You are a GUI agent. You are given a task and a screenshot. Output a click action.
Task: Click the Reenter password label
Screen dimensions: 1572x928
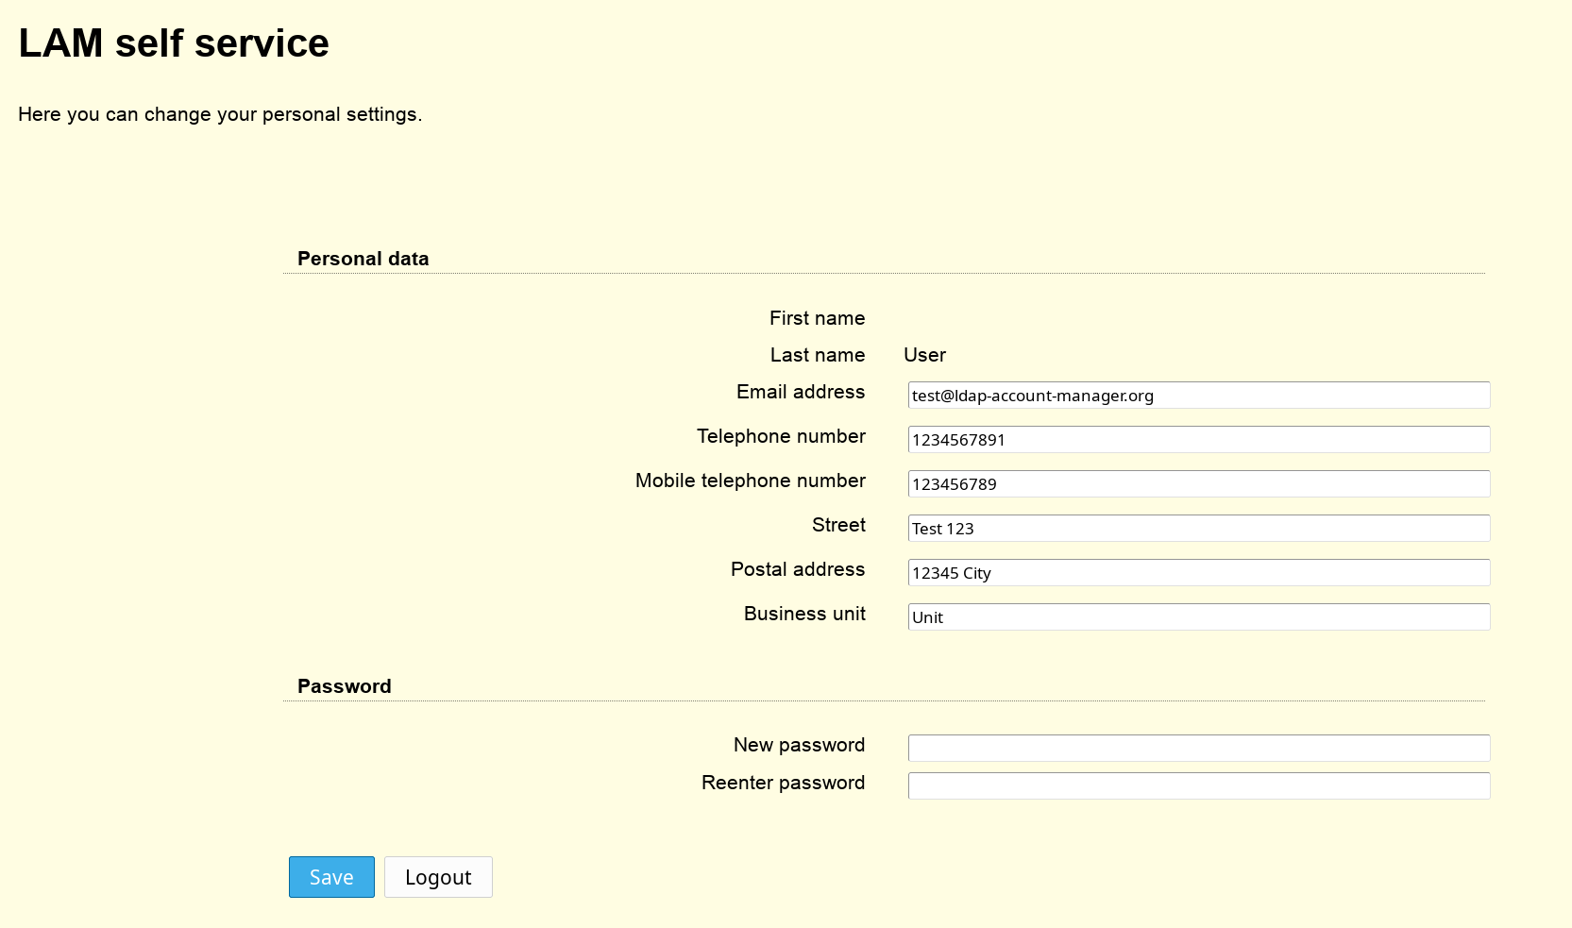tap(782, 783)
